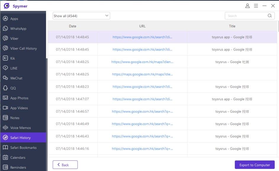Open the Safari Bookmarks book icon
Screen dimensions: 279x171
point(5,147)
